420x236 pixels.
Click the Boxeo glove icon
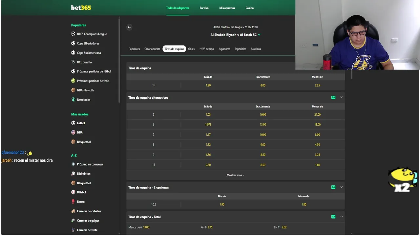coord(73,202)
